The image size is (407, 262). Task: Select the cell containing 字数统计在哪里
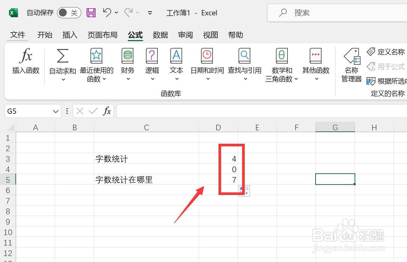pyautogui.click(x=147, y=180)
